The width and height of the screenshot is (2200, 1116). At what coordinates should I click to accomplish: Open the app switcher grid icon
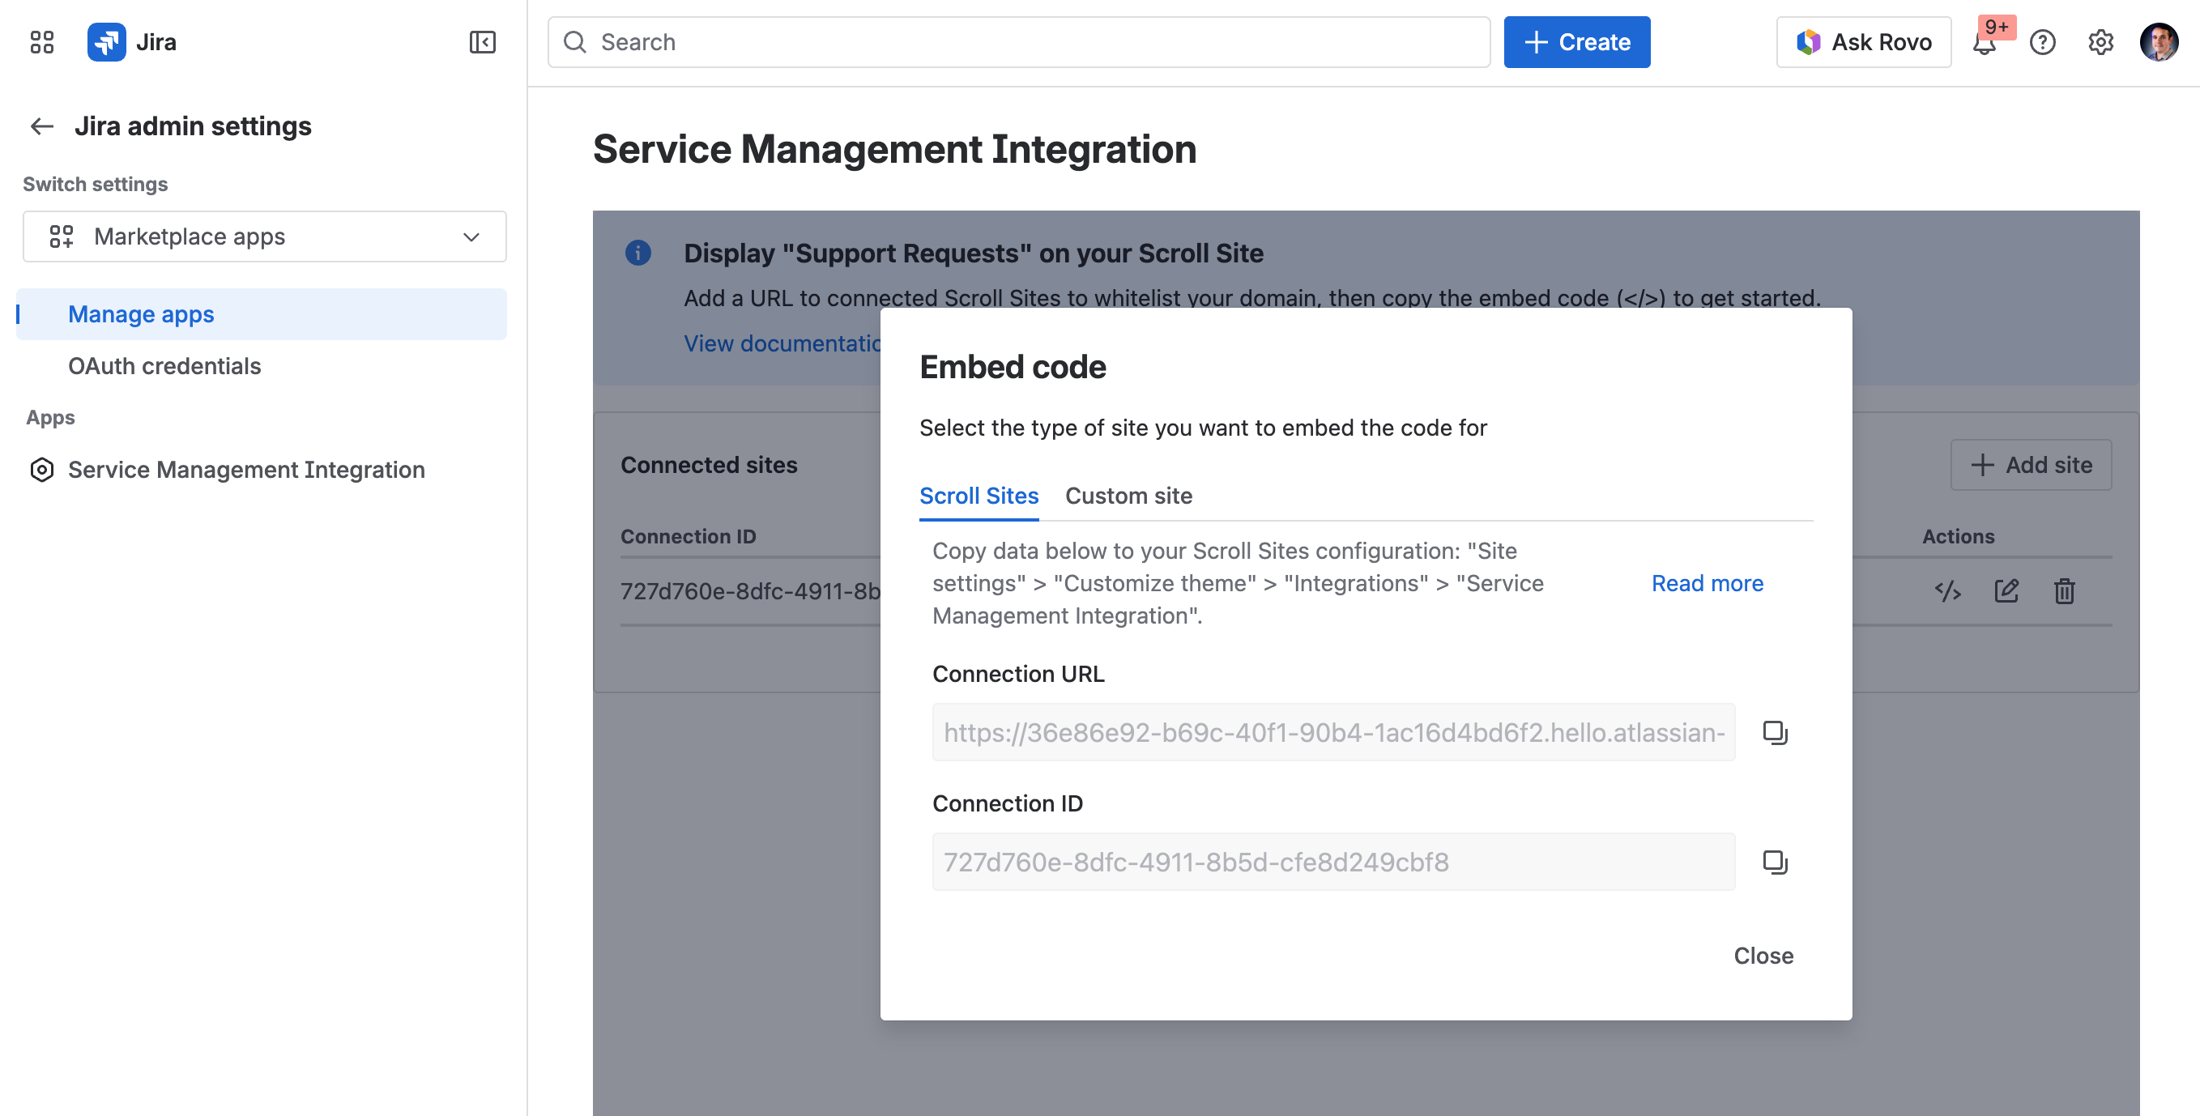pyautogui.click(x=41, y=42)
